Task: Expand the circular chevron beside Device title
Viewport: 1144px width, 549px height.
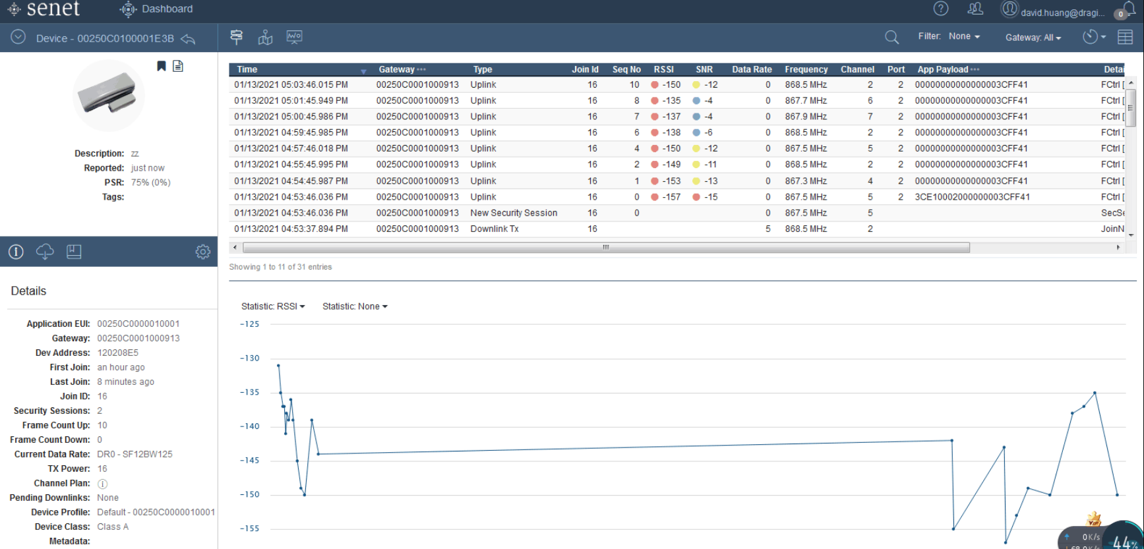Action: pyautogui.click(x=18, y=37)
